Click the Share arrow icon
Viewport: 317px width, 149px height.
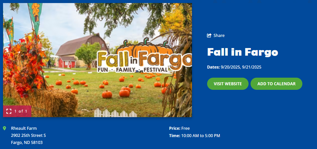click(x=209, y=35)
